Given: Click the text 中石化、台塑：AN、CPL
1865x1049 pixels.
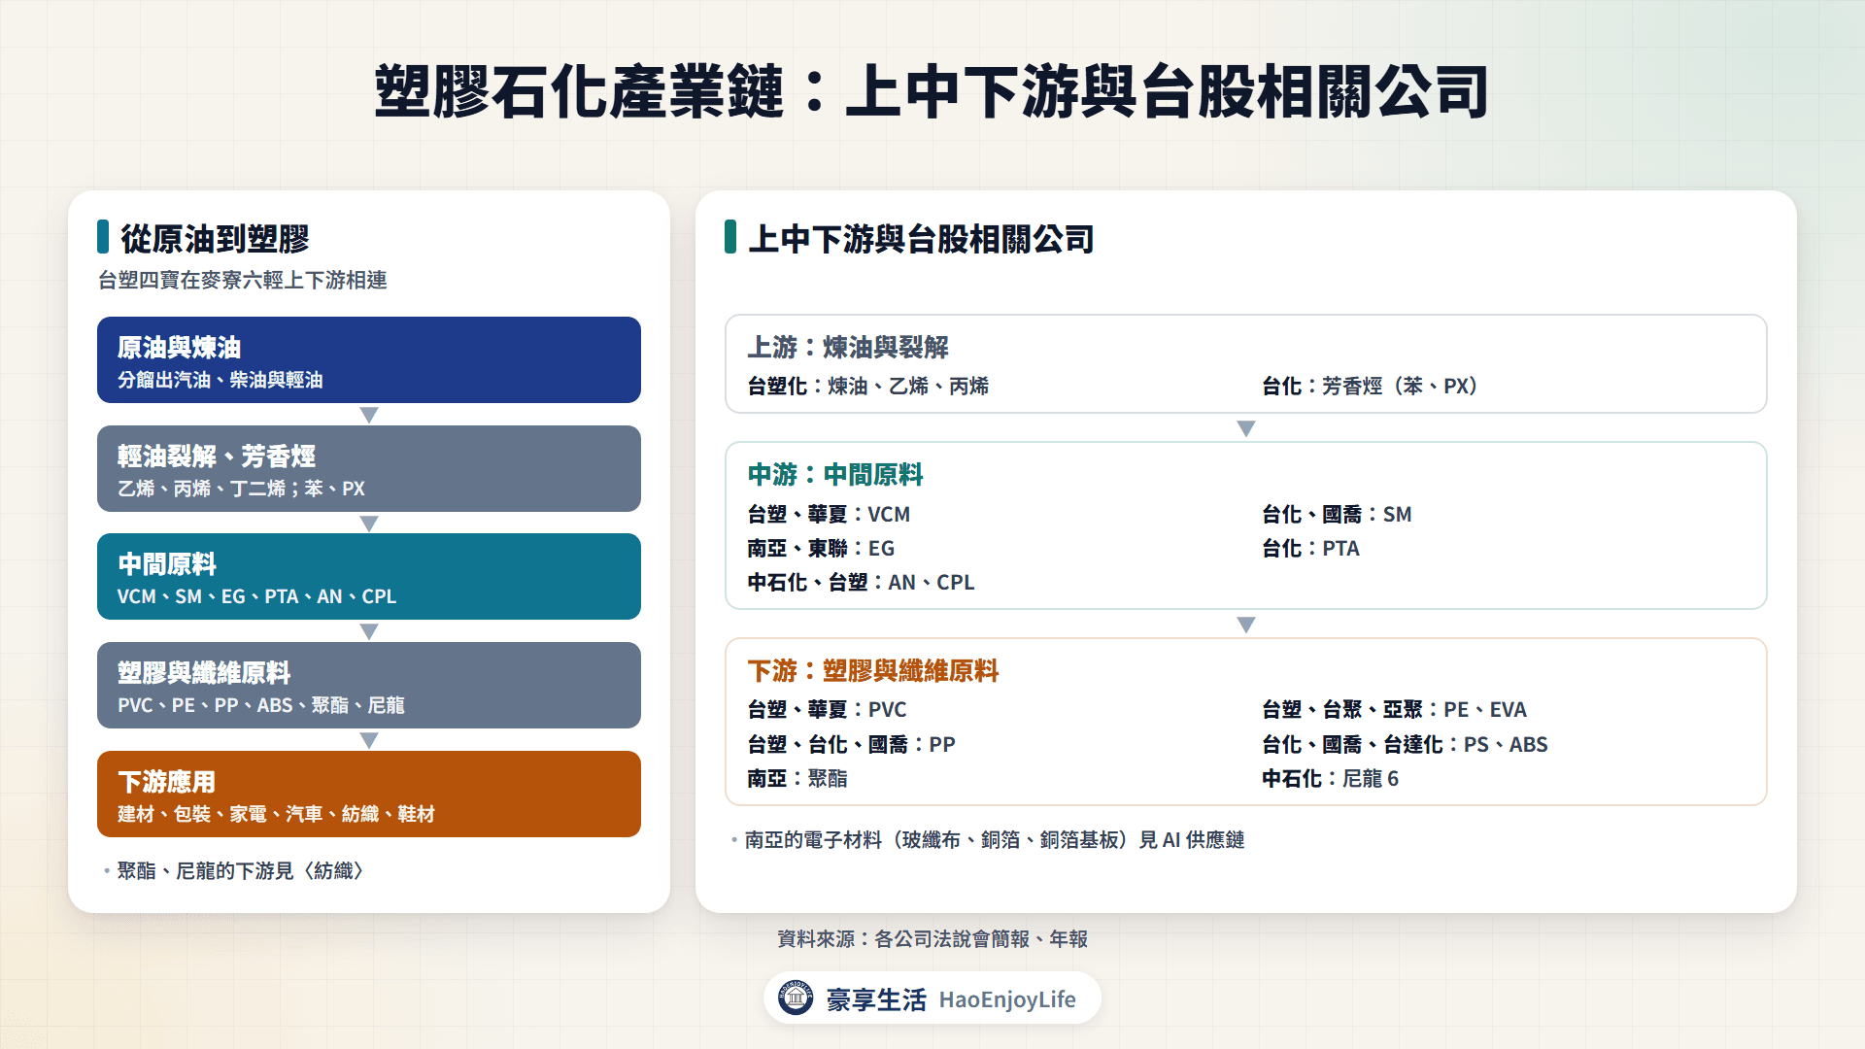Looking at the screenshot, I should coord(861,582).
